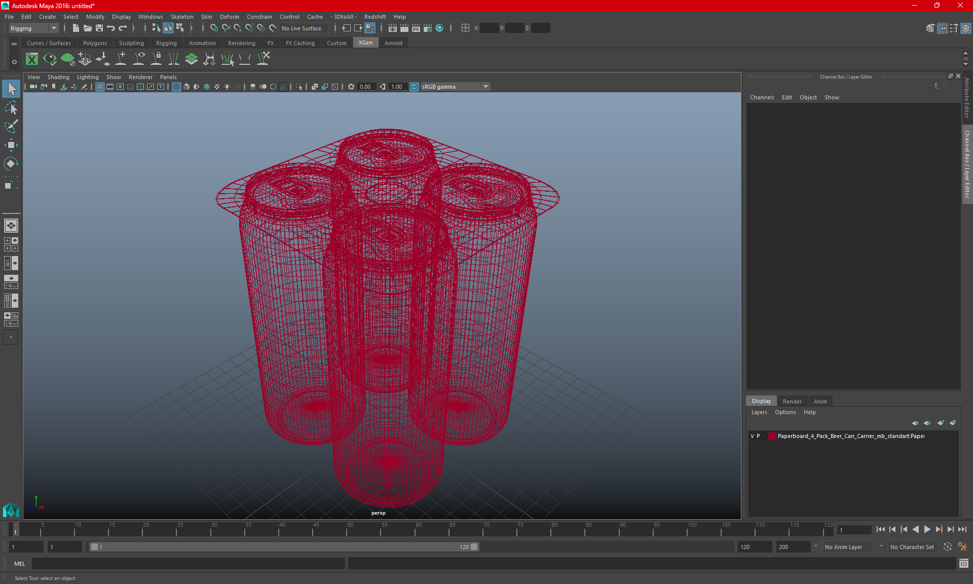Toggle XGen tab active state
Viewport: 973px width, 584px height.
365,43
